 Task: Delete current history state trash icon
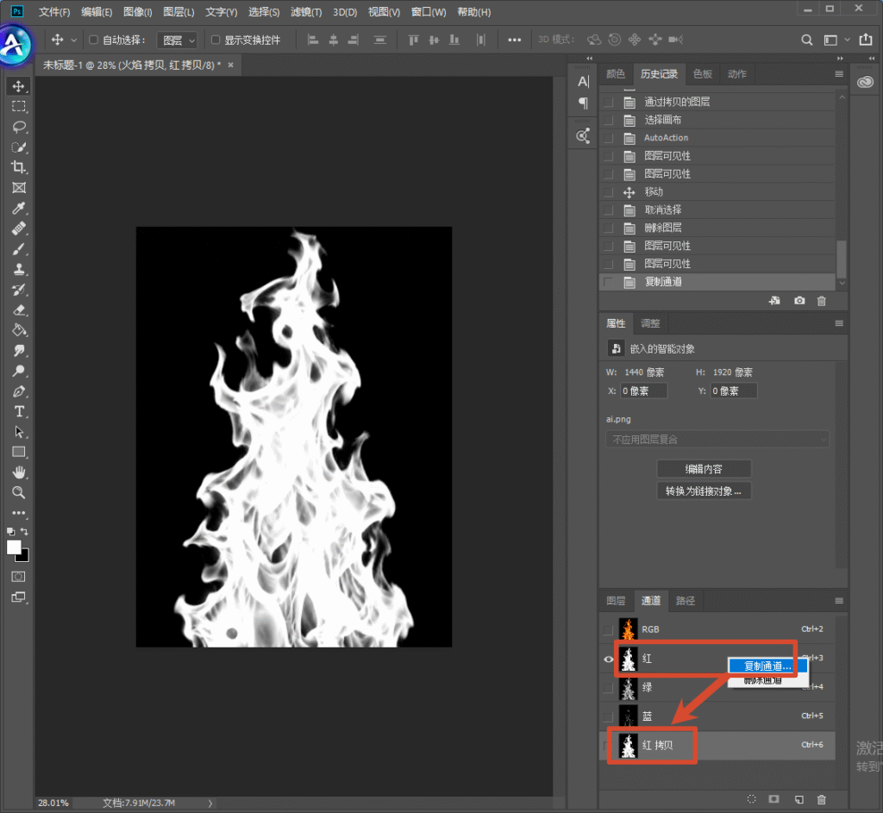822,301
